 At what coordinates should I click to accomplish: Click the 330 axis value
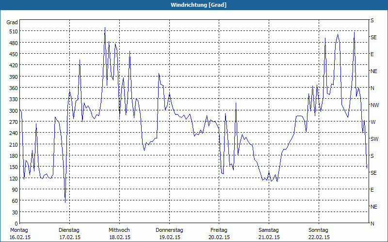[14, 99]
